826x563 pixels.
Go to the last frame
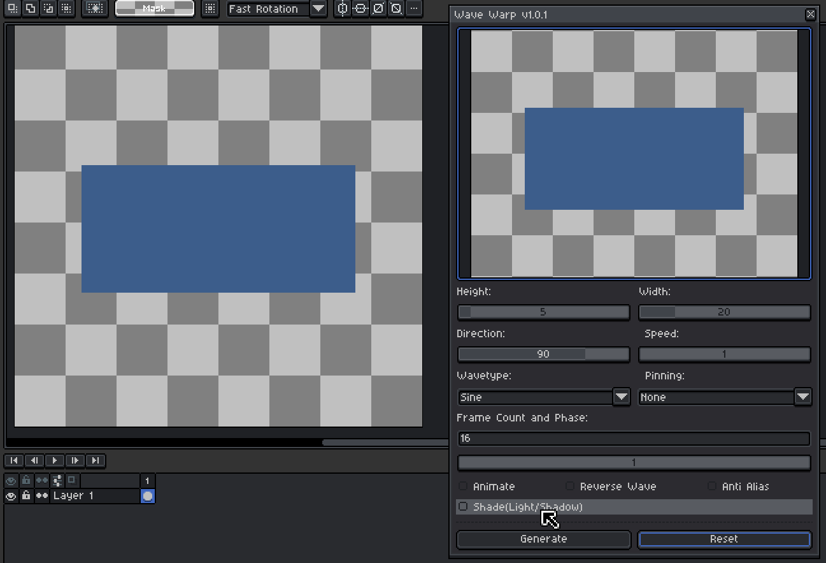[96, 460]
